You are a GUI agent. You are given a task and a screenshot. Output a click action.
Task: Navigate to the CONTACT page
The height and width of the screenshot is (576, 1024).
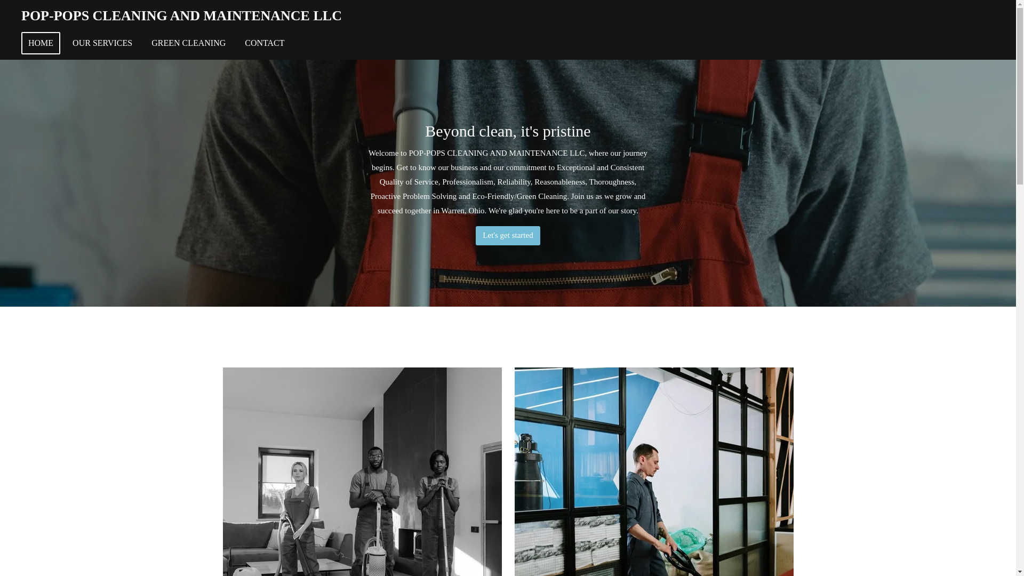(265, 43)
